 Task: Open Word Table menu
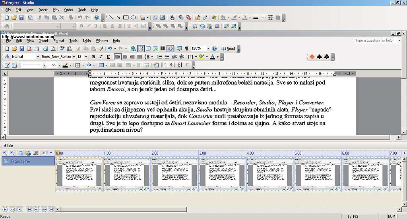[86, 41]
